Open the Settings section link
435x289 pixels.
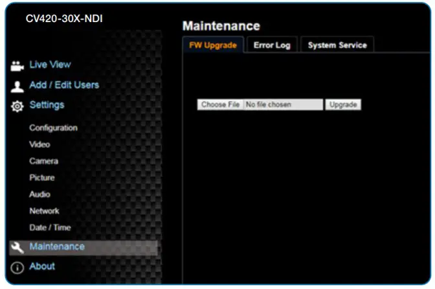(47, 105)
